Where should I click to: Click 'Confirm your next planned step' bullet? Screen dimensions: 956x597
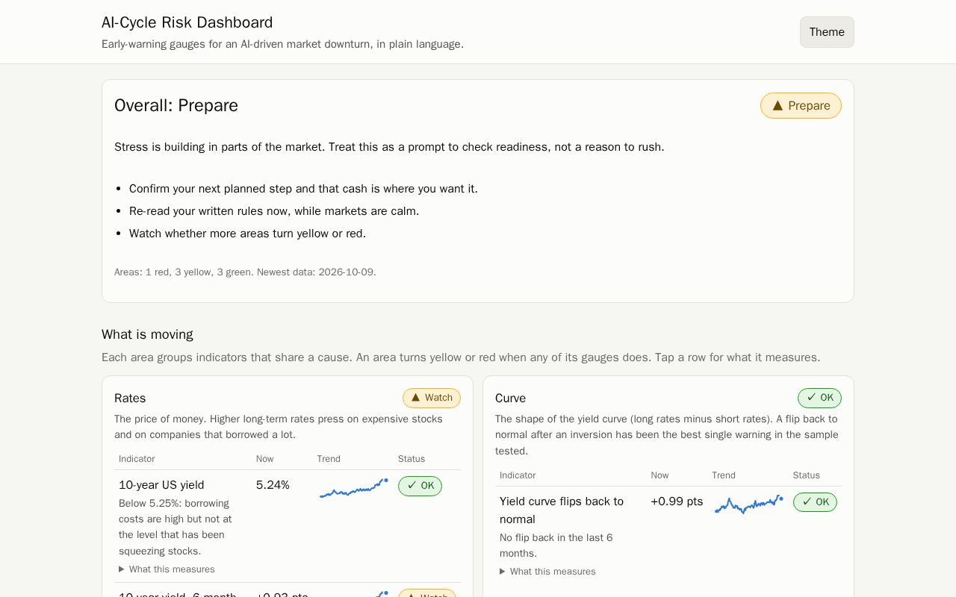pyautogui.click(x=303, y=189)
